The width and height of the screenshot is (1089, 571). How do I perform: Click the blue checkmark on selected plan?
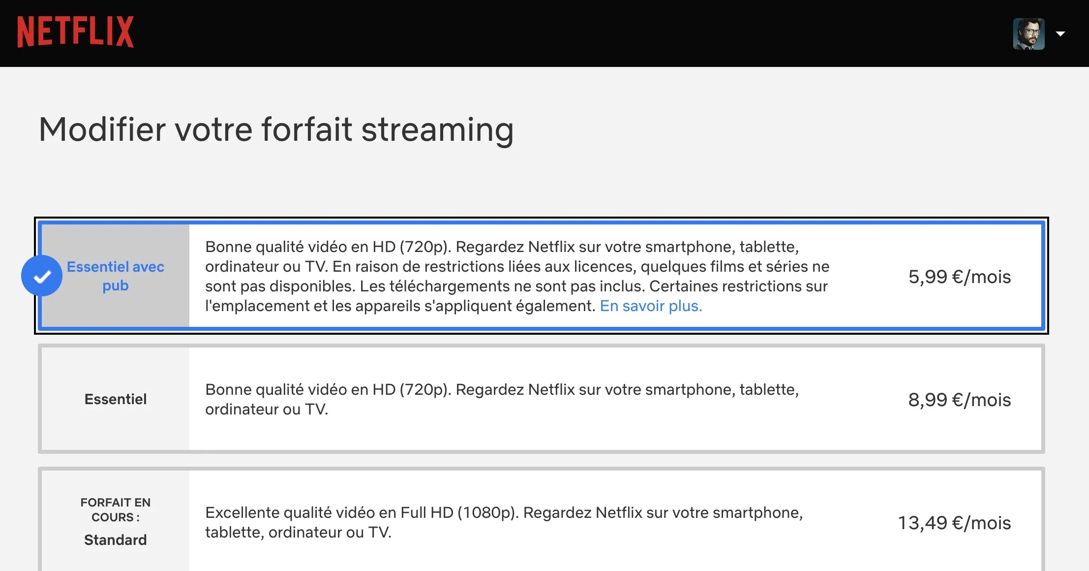pyautogui.click(x=42, y=276)
